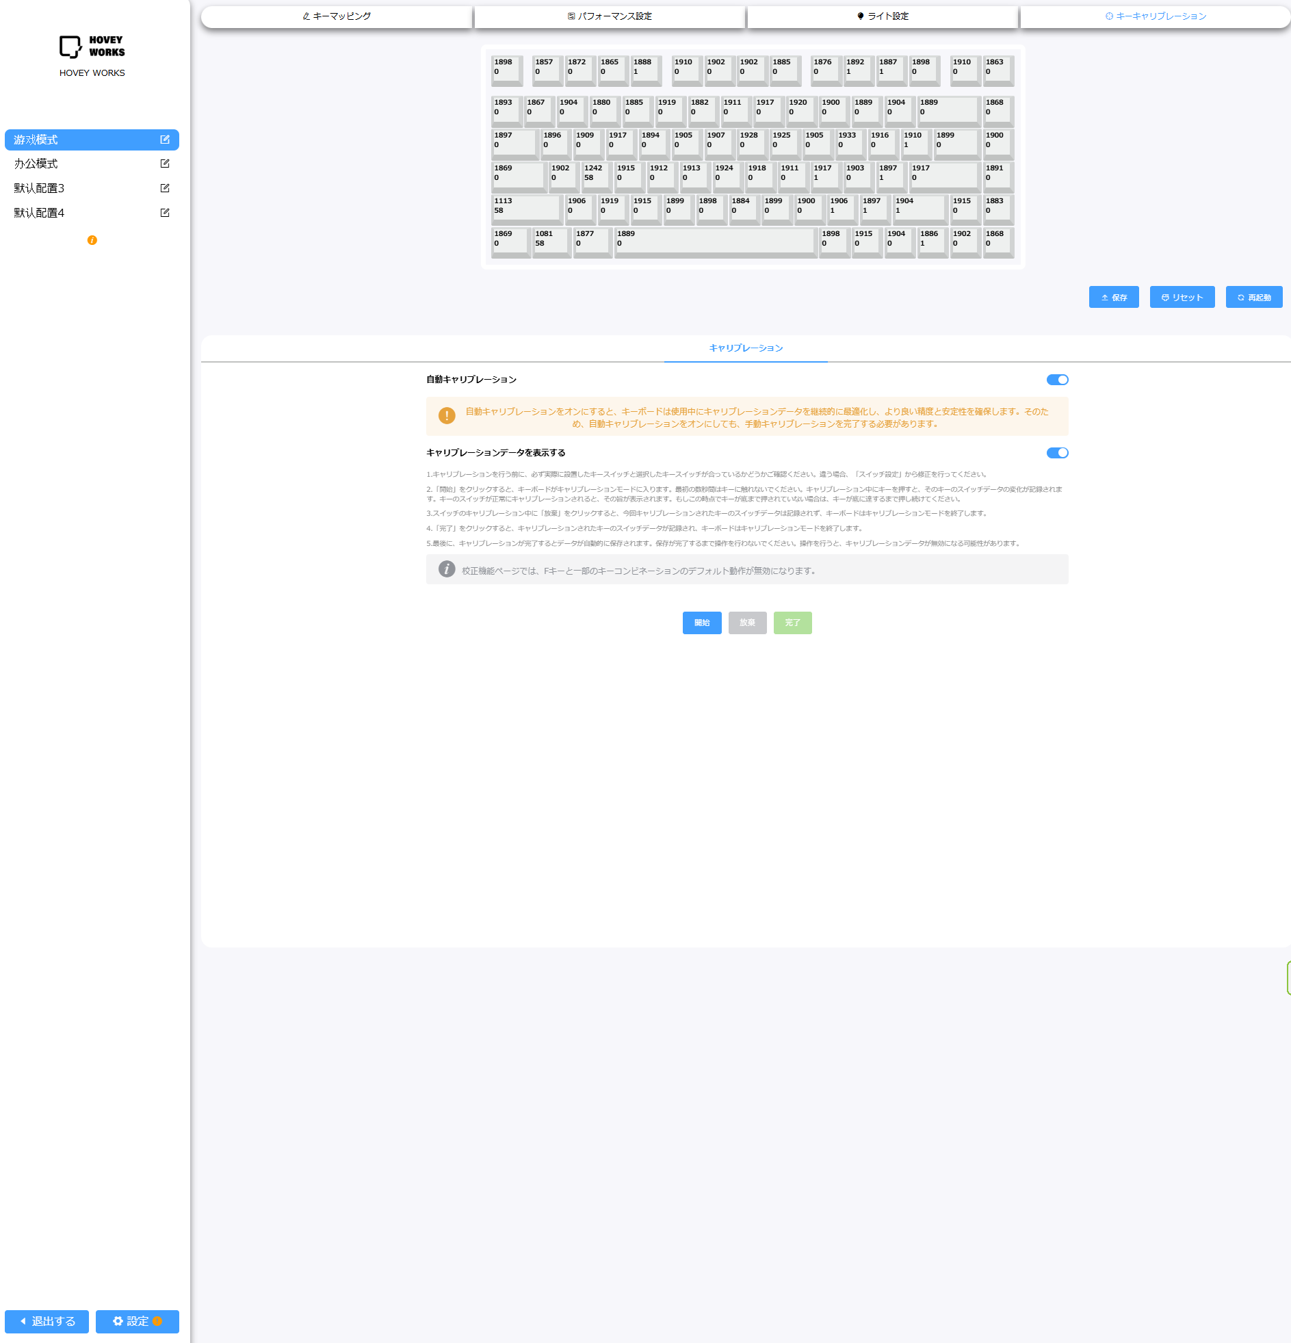This screenshot has width=1291, height=1343.
Task: Start calibration with 開始 button
Action: click(701, 623)
